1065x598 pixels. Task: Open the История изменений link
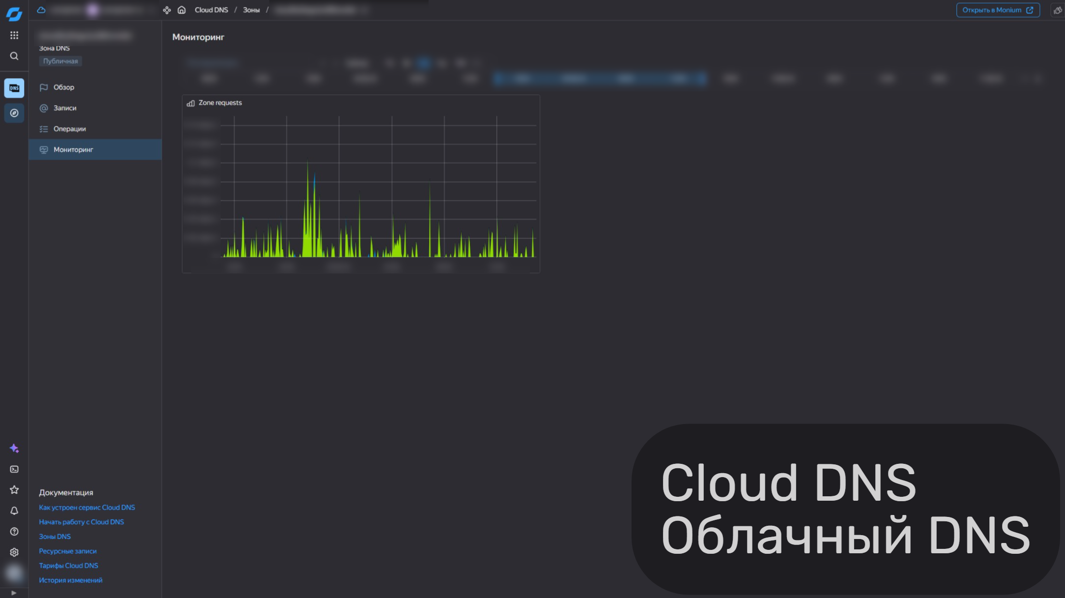click(71, 580)
